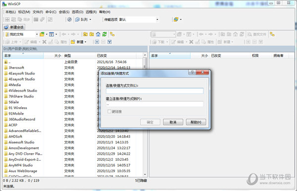Image resolution: width=297 pixels, height=191 pixels.
Task: Sort local panel by 已改变 column
Action: point(116,56)
